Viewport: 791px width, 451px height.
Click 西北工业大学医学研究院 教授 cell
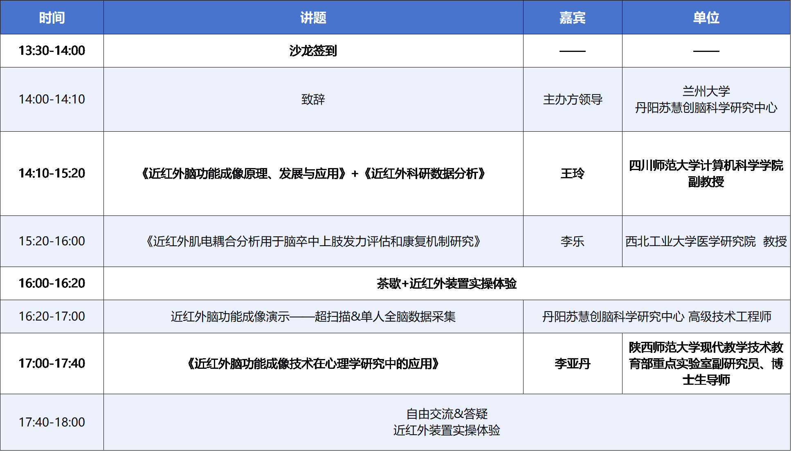point(706,241)
